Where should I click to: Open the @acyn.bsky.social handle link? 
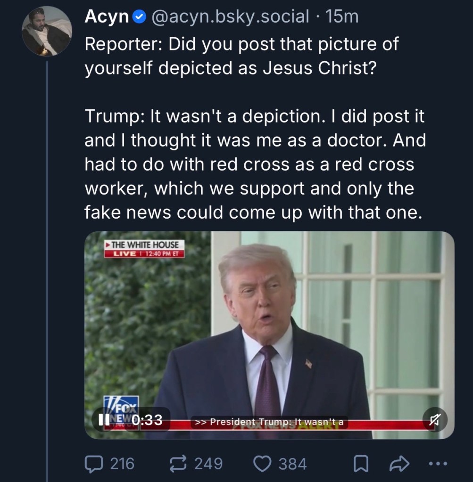[229, 17]
